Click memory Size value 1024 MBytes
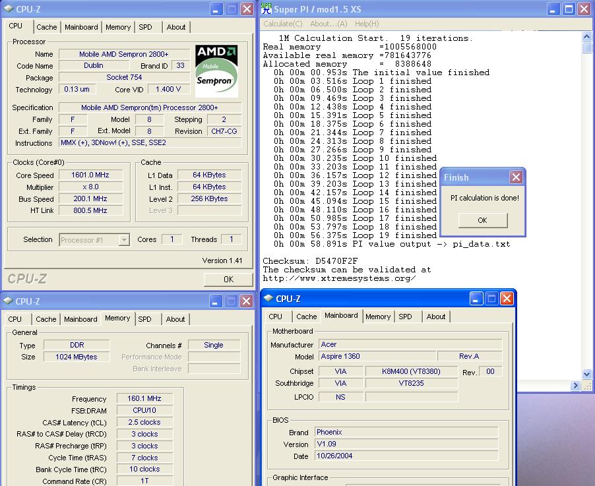Image resolution: width=595 pixels, height=486 pixels. click(x=77, y=357)
